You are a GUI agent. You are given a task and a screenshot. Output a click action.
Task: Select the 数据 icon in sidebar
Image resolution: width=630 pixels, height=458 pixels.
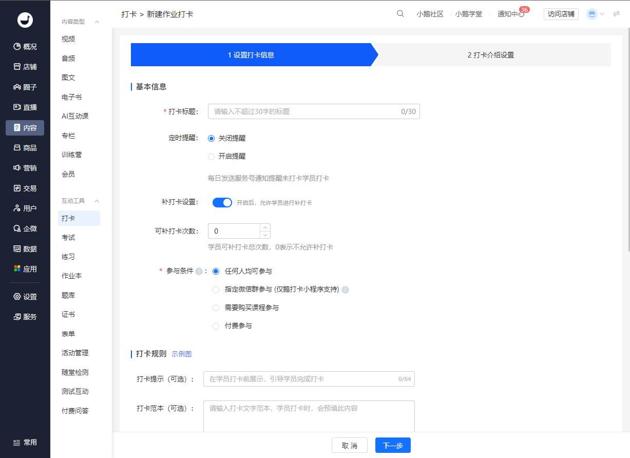pos(24,248)
